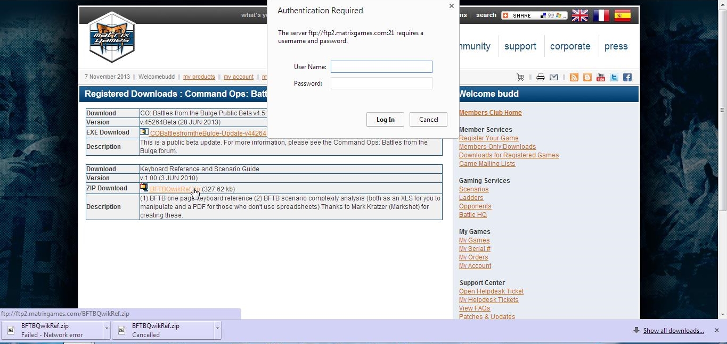Click the my products link
The image size is (727, 344).
coord(199,77)
